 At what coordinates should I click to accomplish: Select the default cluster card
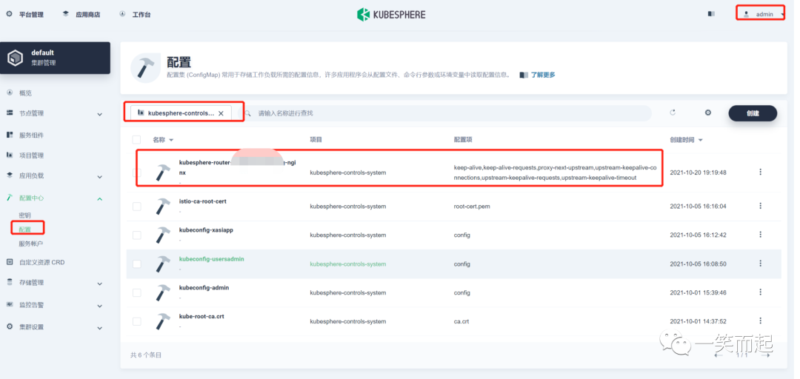tap(55, 58)
